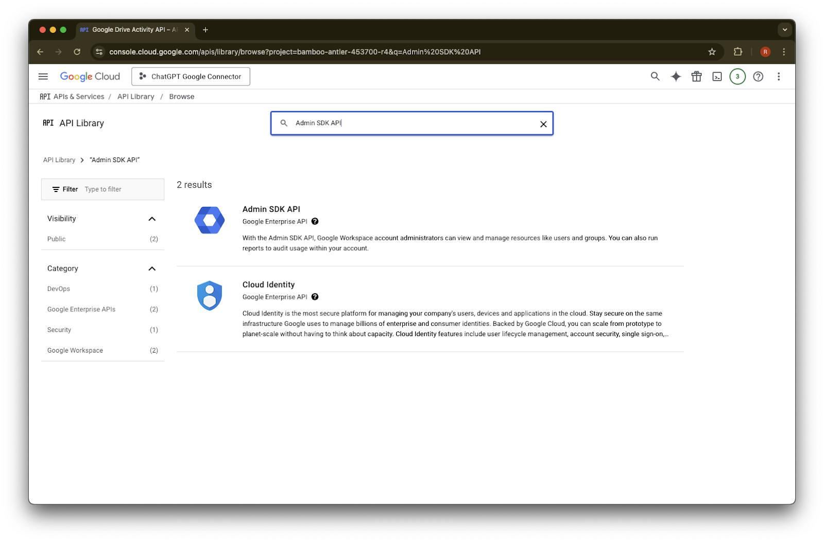The image size is (824, 542).
Task: Click the Cloud Identity shield logo
Action: 210,296
